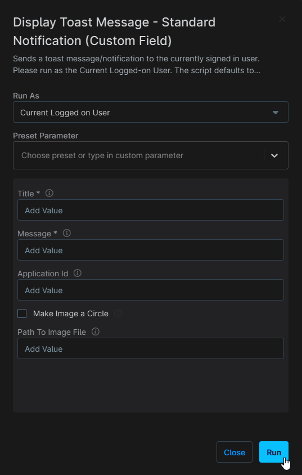Click the Current Logged on User value
The width and height of the screenshot is (302, 475).
tap(65, 113)
